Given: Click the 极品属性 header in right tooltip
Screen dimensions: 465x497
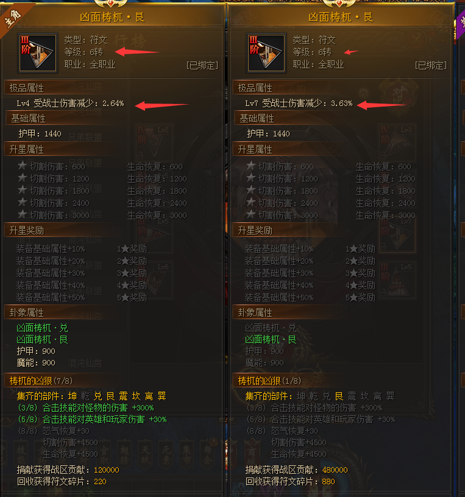Looking at the screenshot, I should (255, 88).
